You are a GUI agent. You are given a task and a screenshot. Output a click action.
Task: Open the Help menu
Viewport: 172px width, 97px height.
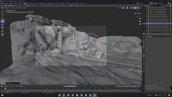click(x=20, y=3)
